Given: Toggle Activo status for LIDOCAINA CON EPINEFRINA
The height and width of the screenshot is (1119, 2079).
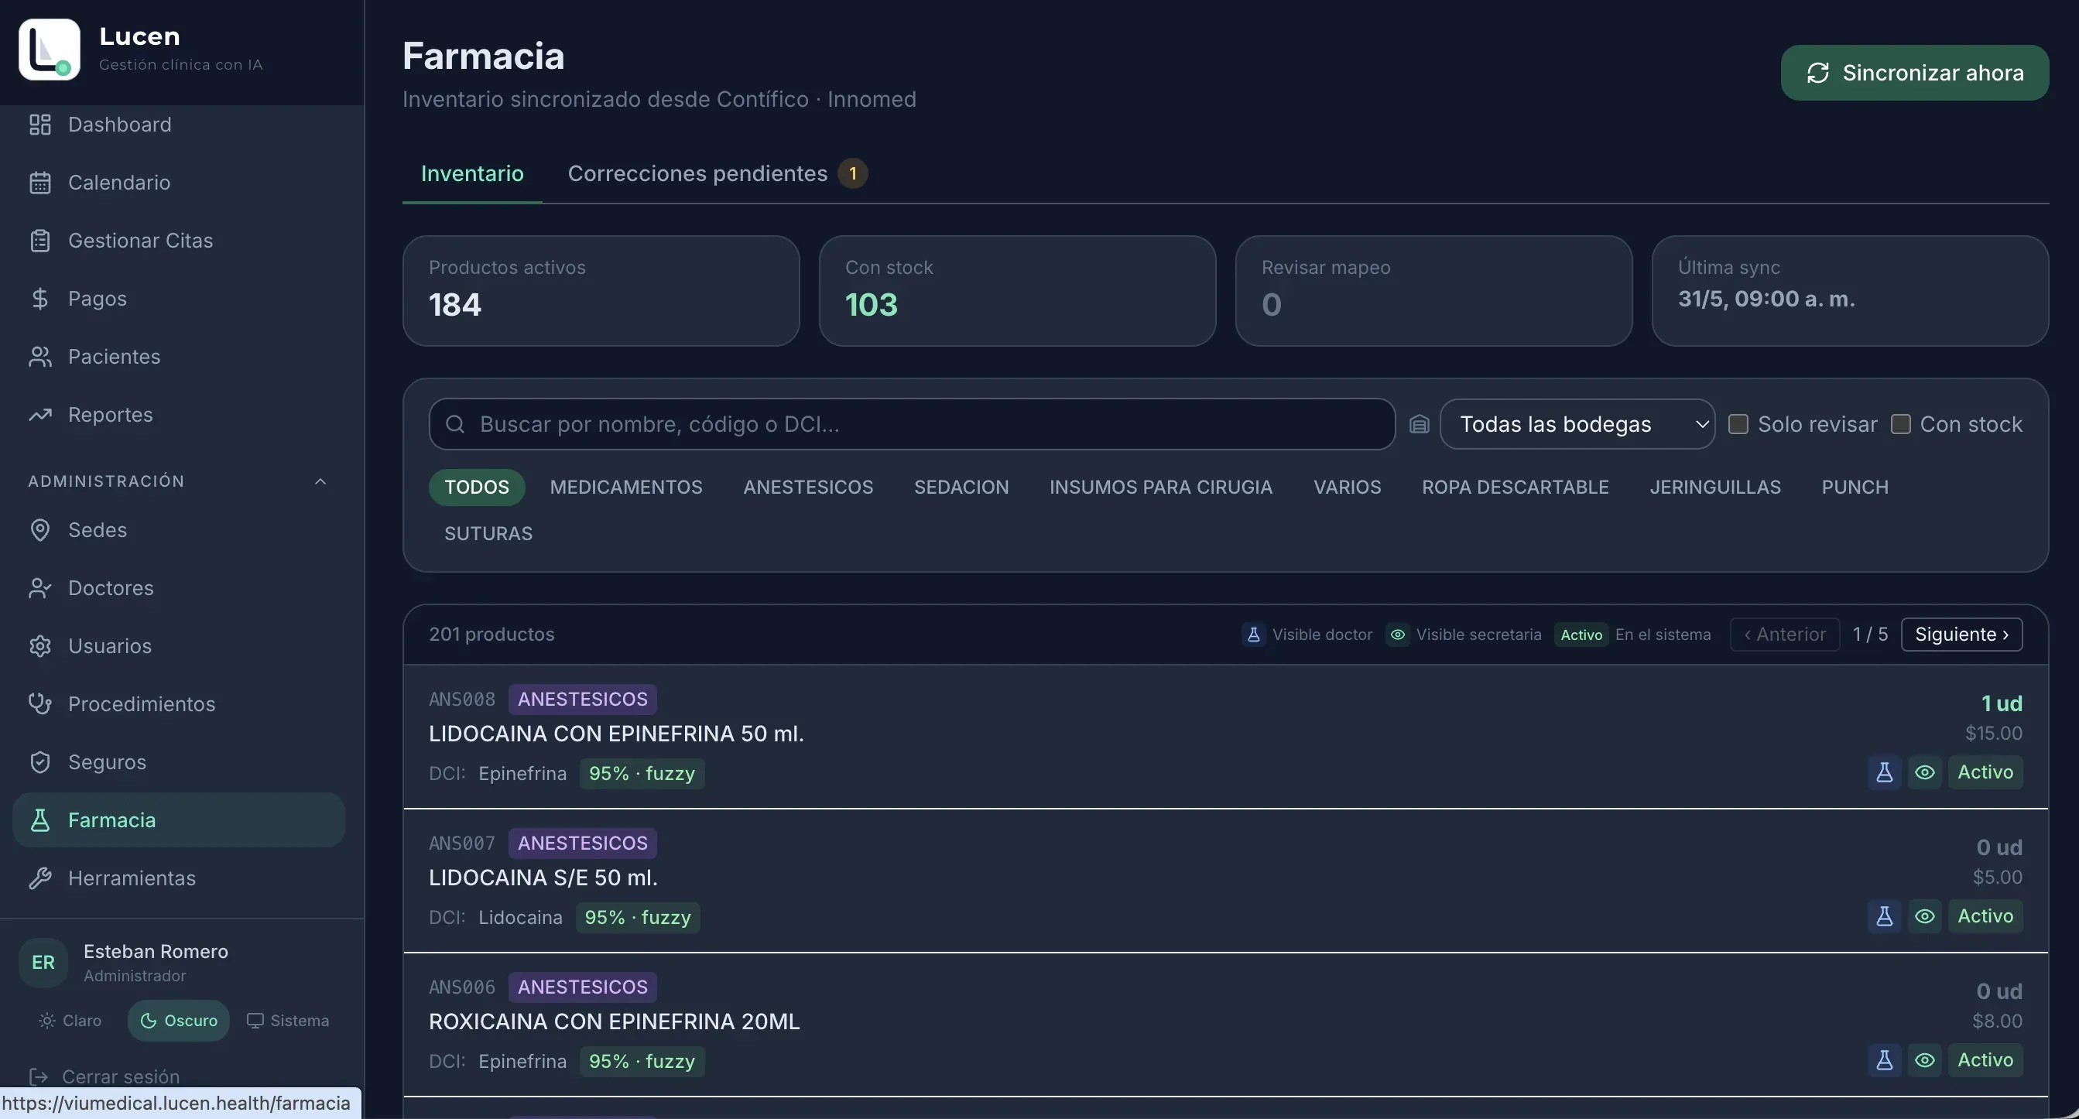Looking at the screenshot, I should tap(1985, 772).
